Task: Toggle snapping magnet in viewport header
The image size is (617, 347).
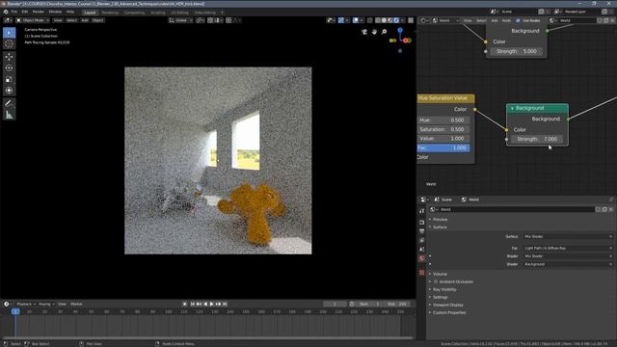Action: (210, 20)
